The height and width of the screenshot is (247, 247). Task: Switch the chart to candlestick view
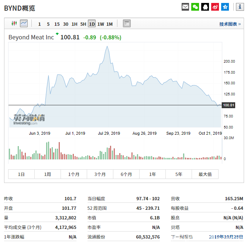coord(14,24)
